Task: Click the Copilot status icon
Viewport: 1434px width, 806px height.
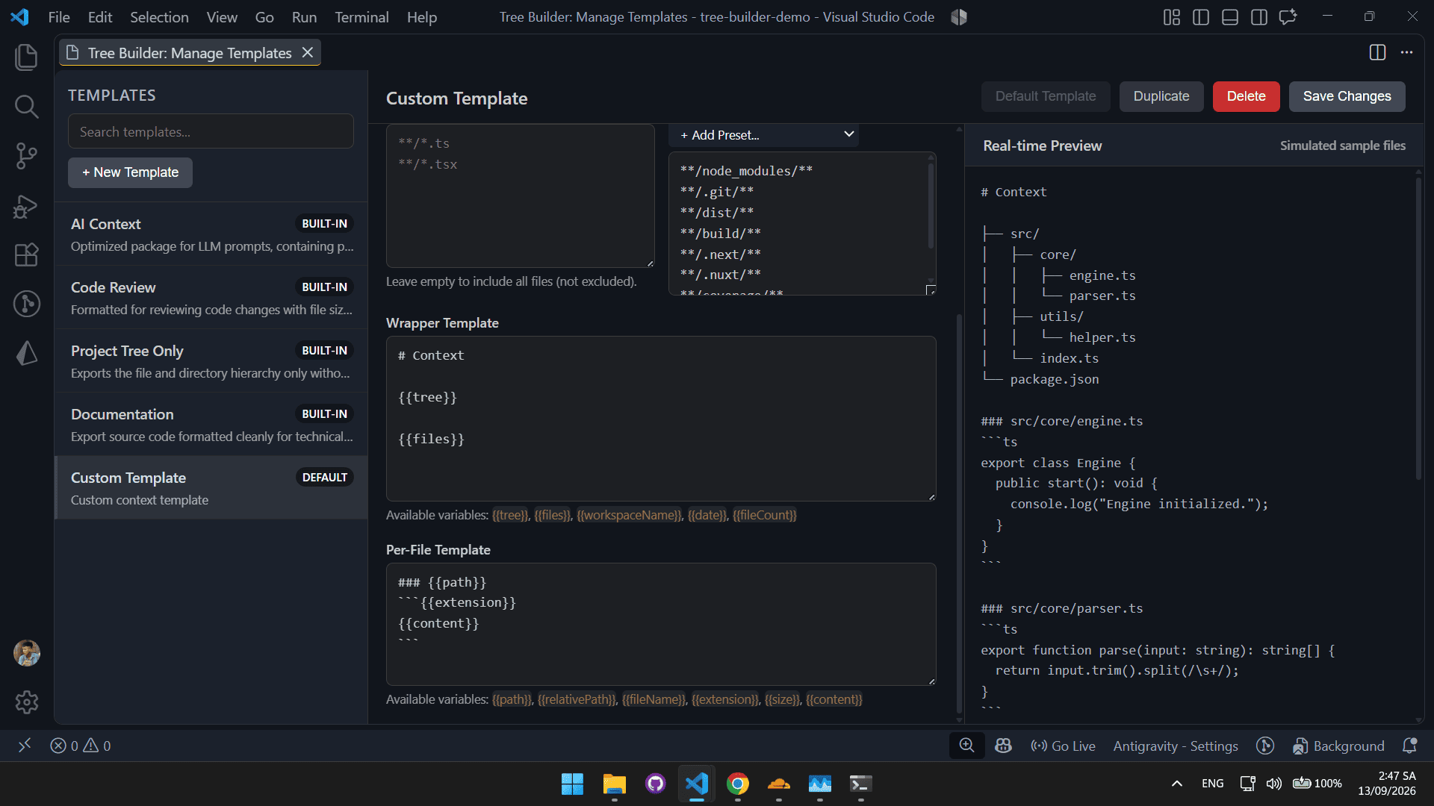Action: [1003, 746]
